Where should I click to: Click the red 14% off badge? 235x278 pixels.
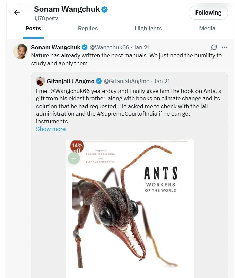click(77, 147)
